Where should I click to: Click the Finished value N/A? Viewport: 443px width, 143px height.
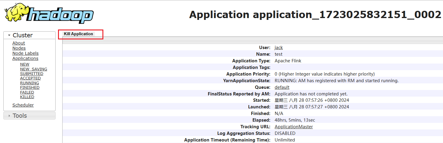279,113
